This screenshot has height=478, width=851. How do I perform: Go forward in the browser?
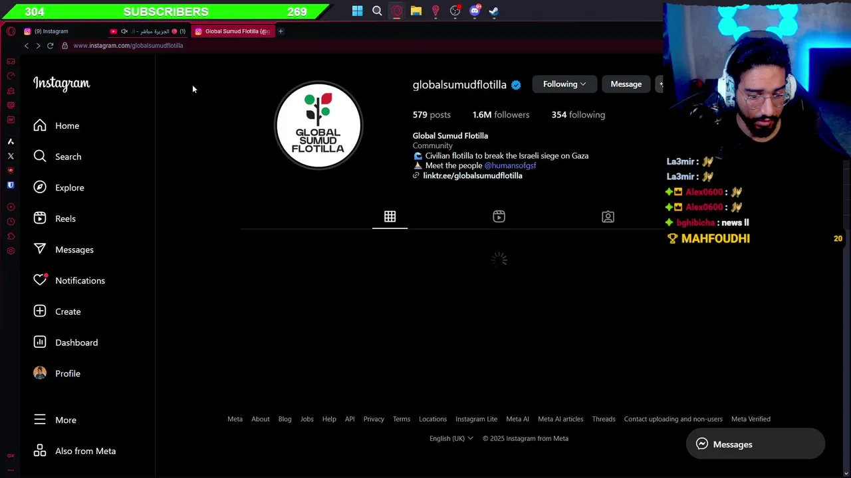pyautogui.click(x=38, y=46)
